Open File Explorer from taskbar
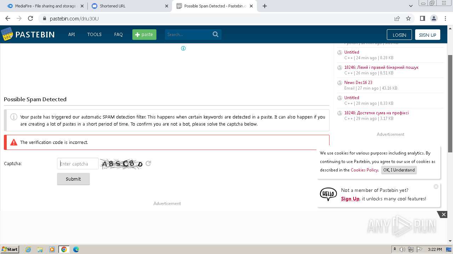Screen dimensions: 453x254 click(x=40, y=249)
